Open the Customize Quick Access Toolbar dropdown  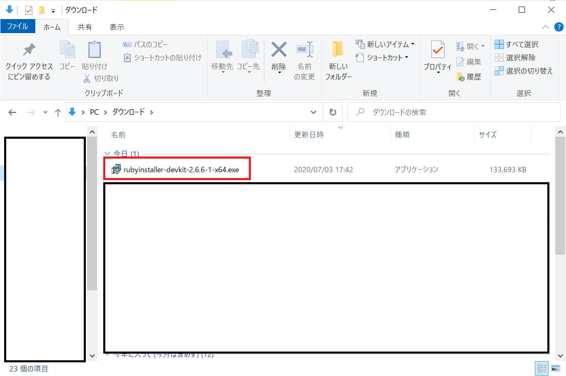[53, 11]
